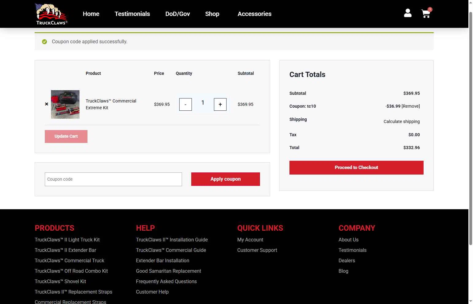Open TruckClaws II Installation Guide link
Screen dimensions: 473x304
[x=172, y=240]
